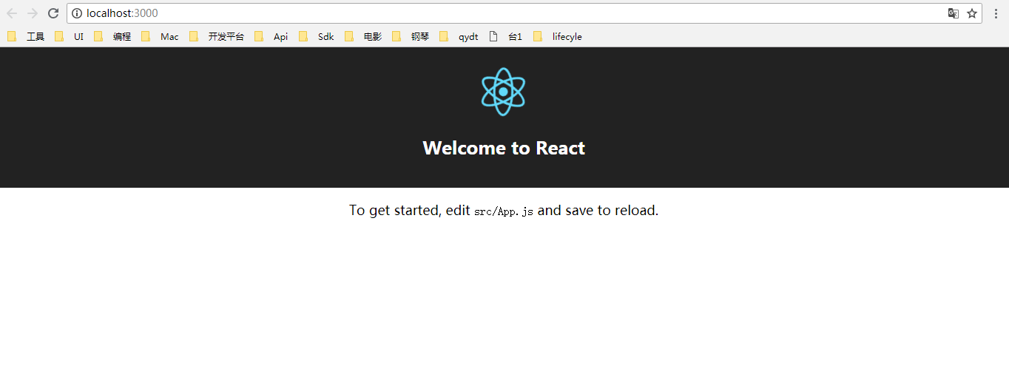Open the translate page icon in address bar

(x=954, y=13)
